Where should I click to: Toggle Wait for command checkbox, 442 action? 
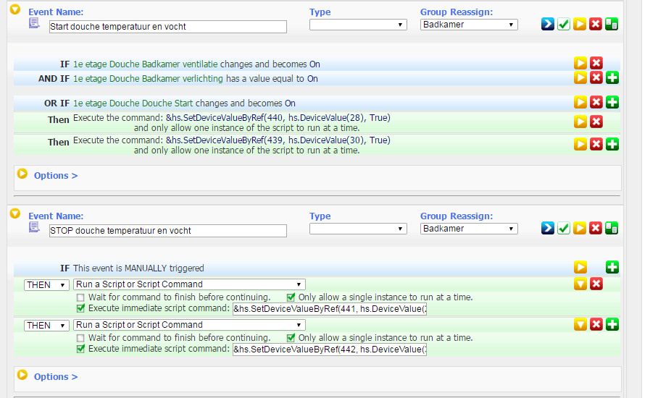coord(80,338)
